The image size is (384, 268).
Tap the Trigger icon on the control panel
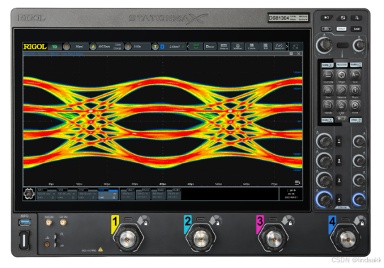(341, 75)
